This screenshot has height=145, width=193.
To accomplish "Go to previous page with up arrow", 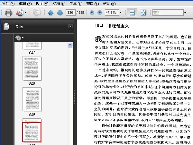I will (x=51, y=13).
